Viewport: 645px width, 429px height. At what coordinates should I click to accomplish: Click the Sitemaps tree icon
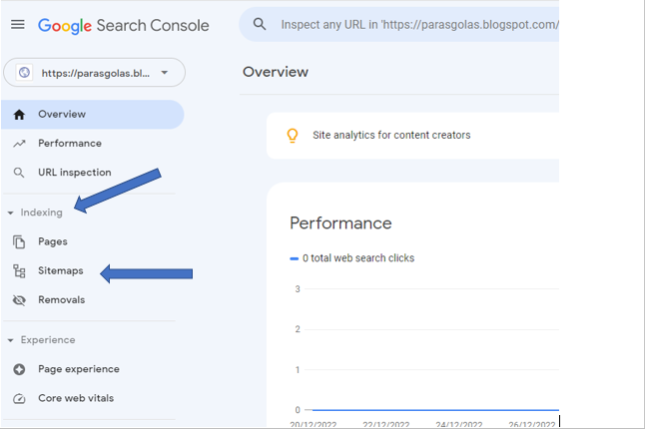point(19,271)
